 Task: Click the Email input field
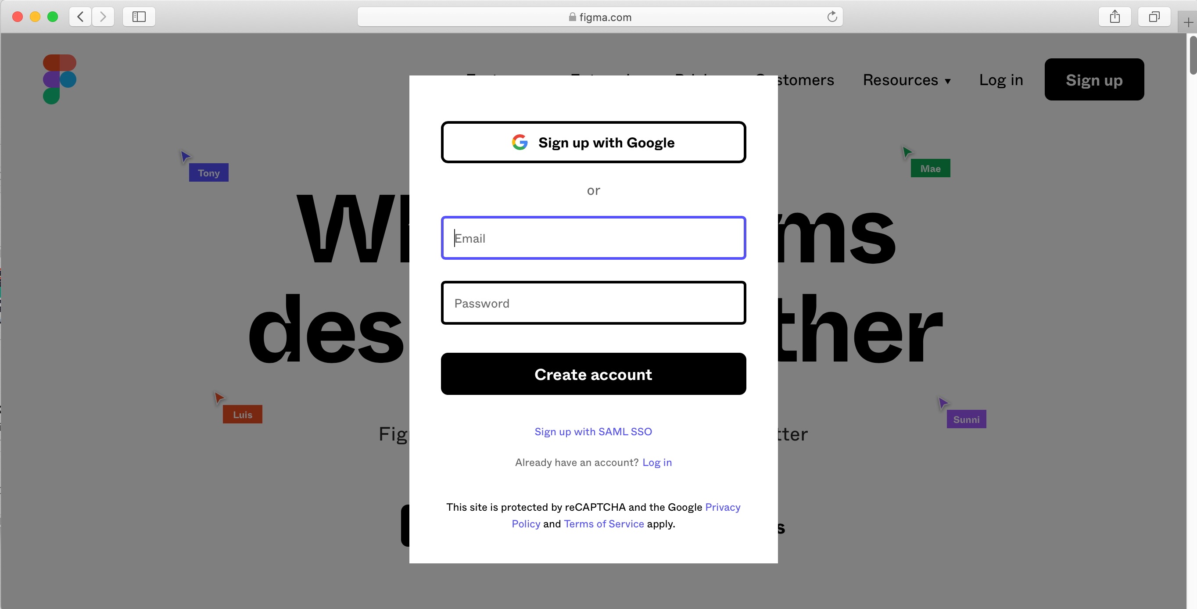[593, 238]
